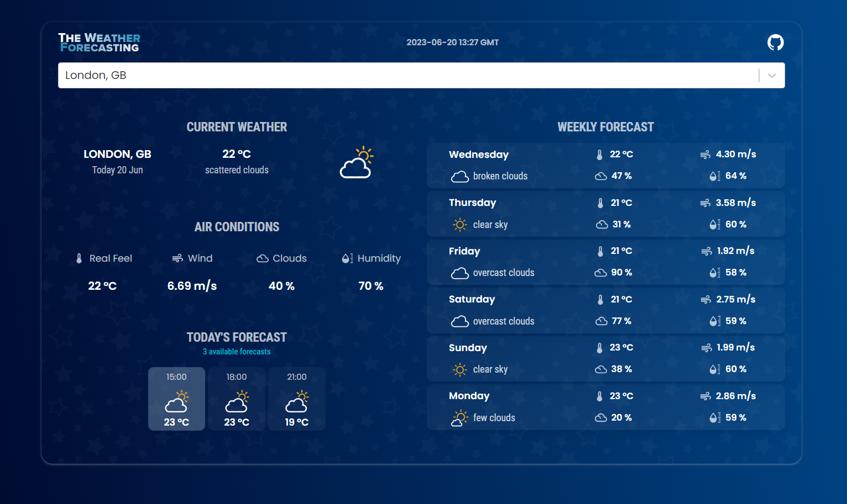Click the wind icon beside Friday's 1.92 m/s

tap(705, 251)
